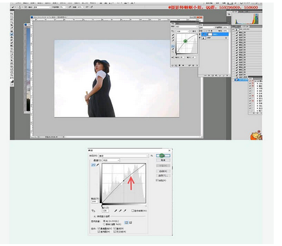Select simple grid icon in Curves dialog

[x=126, y=222]
